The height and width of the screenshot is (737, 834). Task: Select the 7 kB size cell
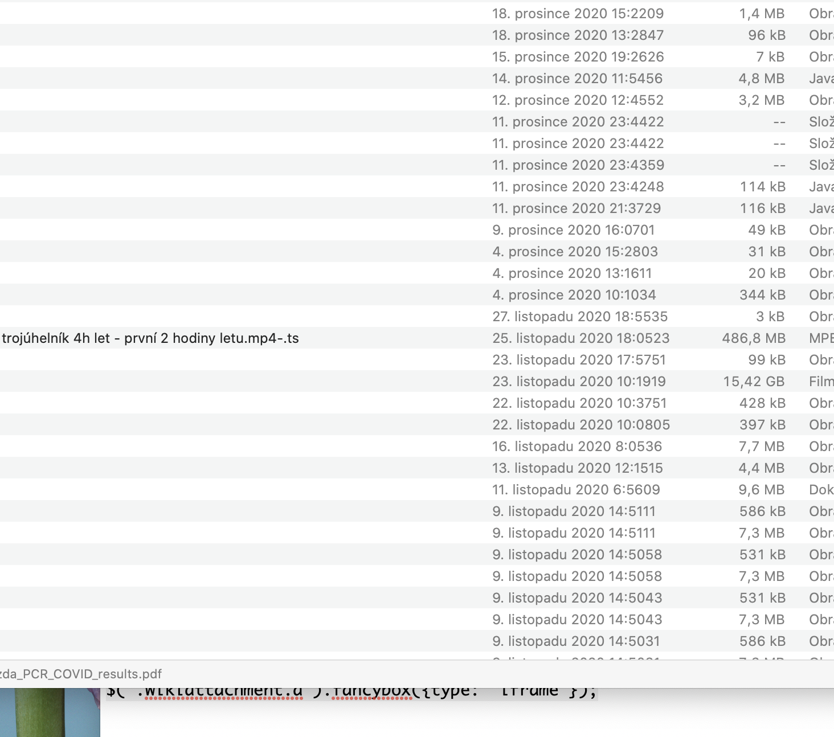770,57
